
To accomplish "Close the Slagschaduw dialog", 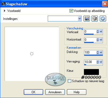I will click(105, 4).
